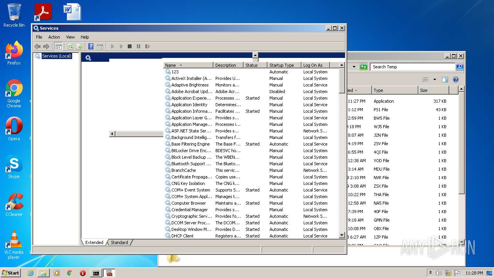Click the Restart Service icon
The width and height of the screenshot is (494, 278).
pyautogui.click(x=147, y=46)
